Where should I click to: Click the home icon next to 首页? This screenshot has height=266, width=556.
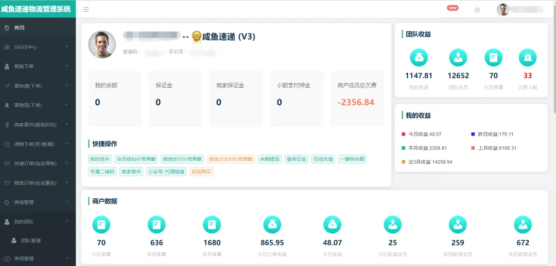coord(7,28)
